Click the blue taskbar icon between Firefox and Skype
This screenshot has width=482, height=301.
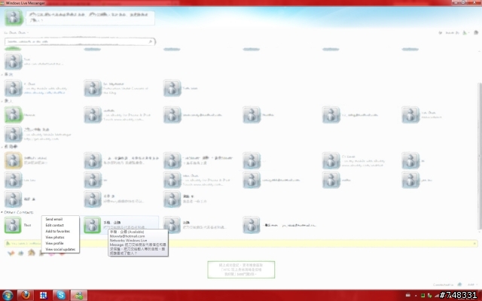43,295
